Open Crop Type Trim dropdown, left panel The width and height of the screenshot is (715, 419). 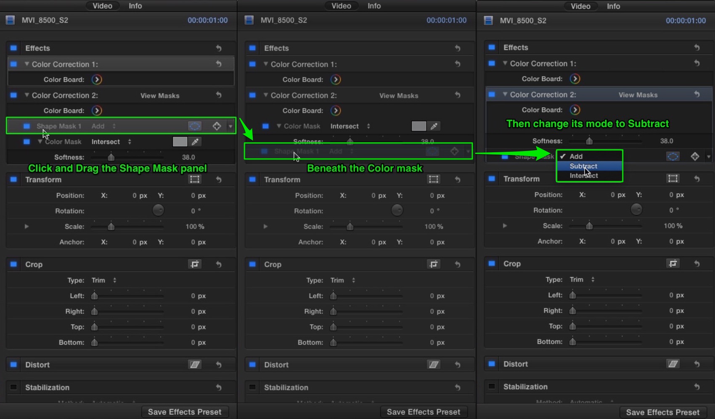pyautogui.click(x=104, y=280)
